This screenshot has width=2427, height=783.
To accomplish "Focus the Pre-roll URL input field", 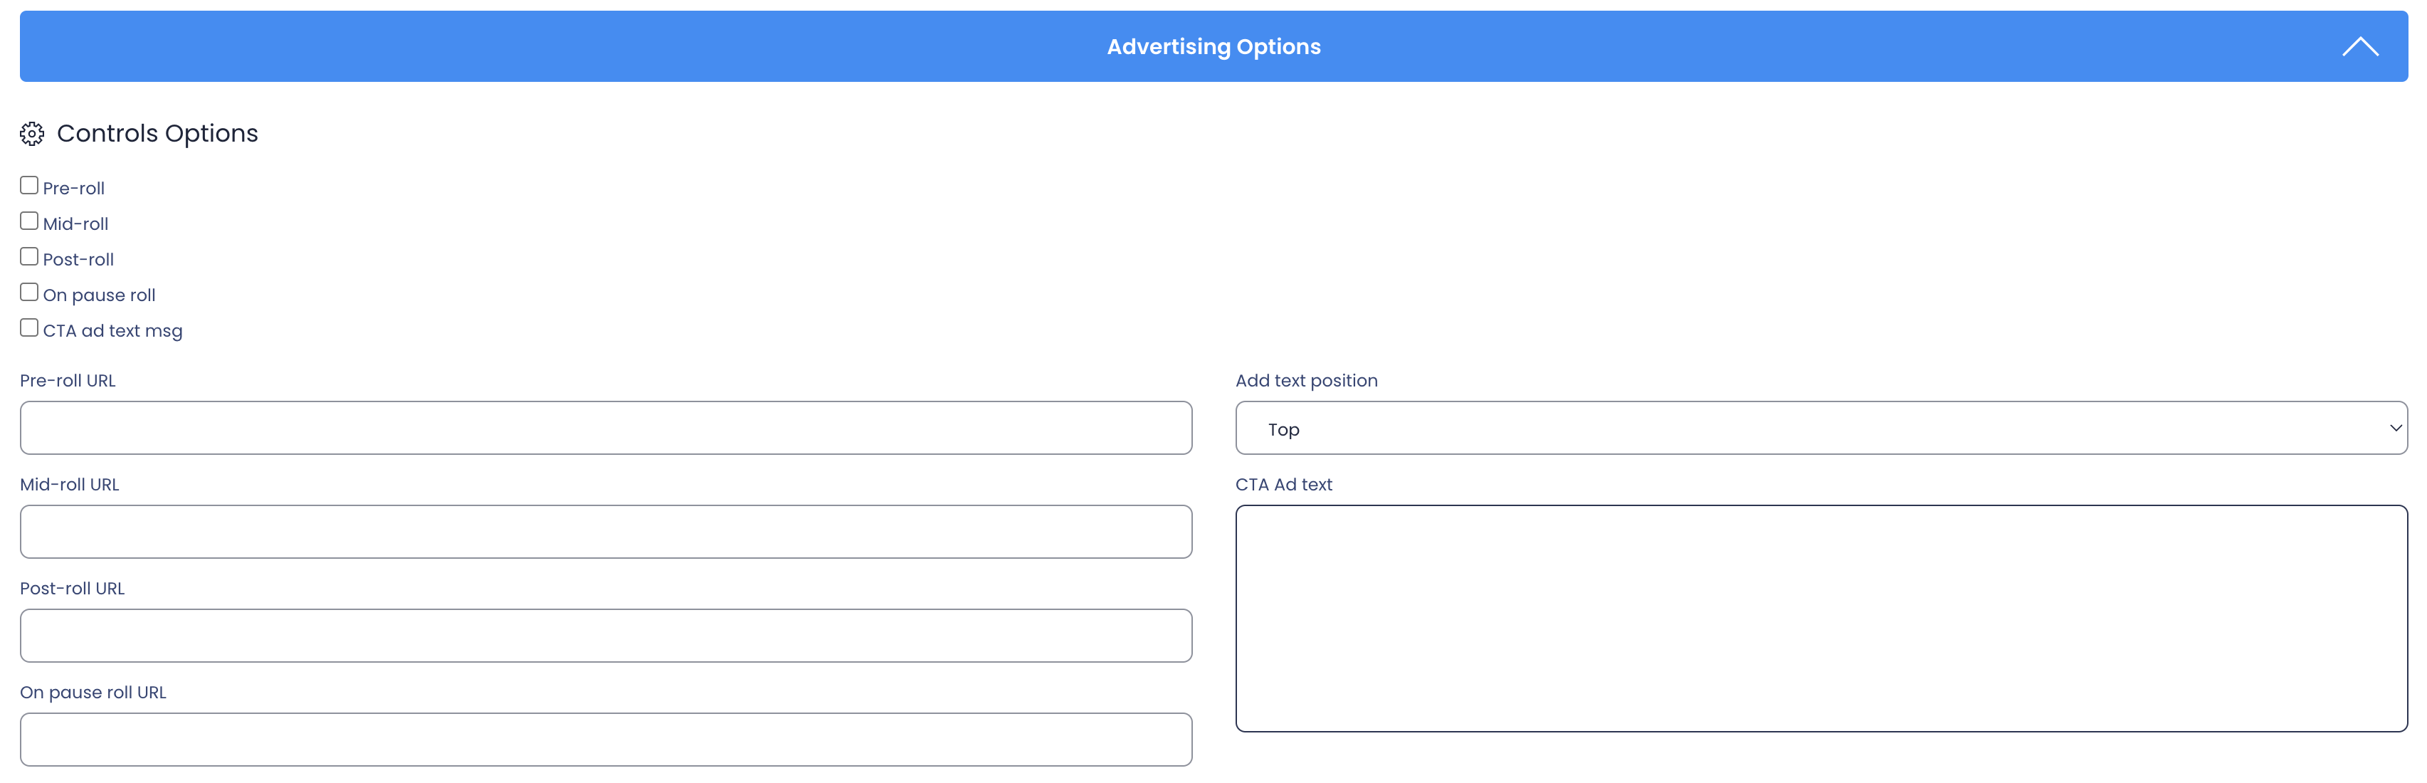I will coord(606,429).
